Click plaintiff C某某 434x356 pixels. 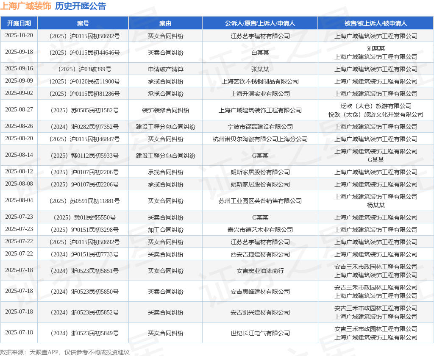260,217
